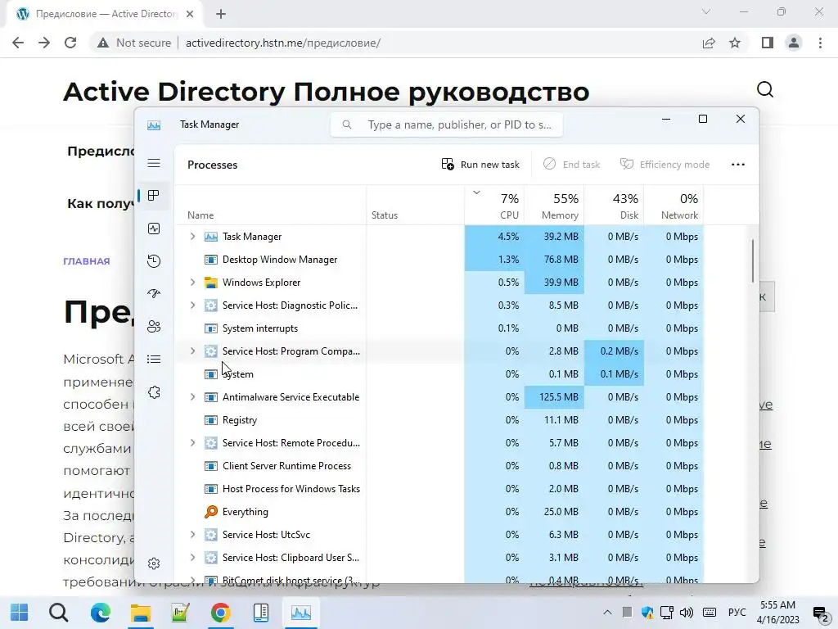
Task: Expand Service Host: Clipboard User Service
Action: (x=192, y=558)
